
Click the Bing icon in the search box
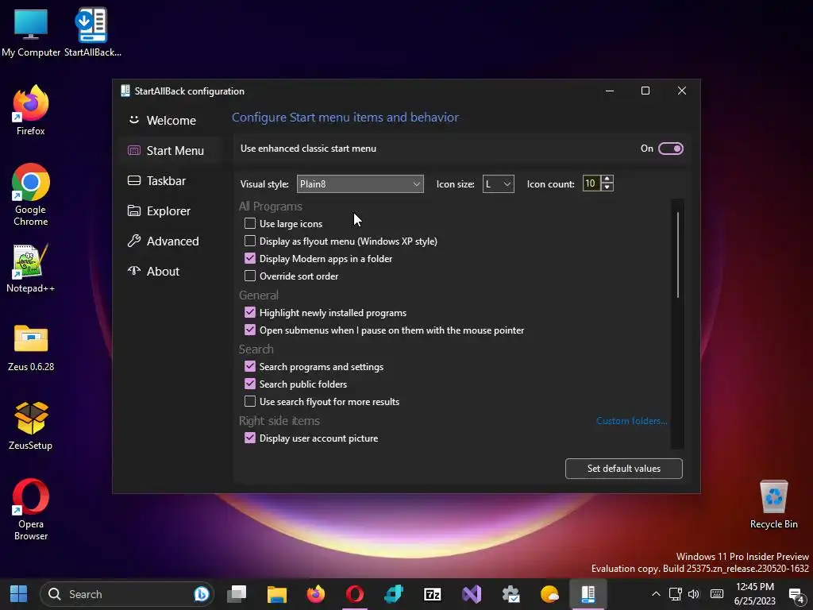click(201, 594)
